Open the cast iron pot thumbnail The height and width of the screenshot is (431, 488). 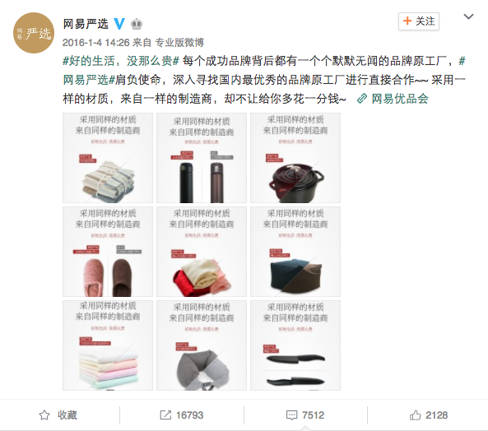(295, 158)
